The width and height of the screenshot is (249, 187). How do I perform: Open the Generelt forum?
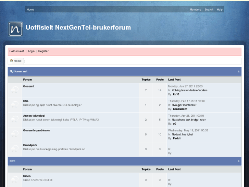coord(29,86)
